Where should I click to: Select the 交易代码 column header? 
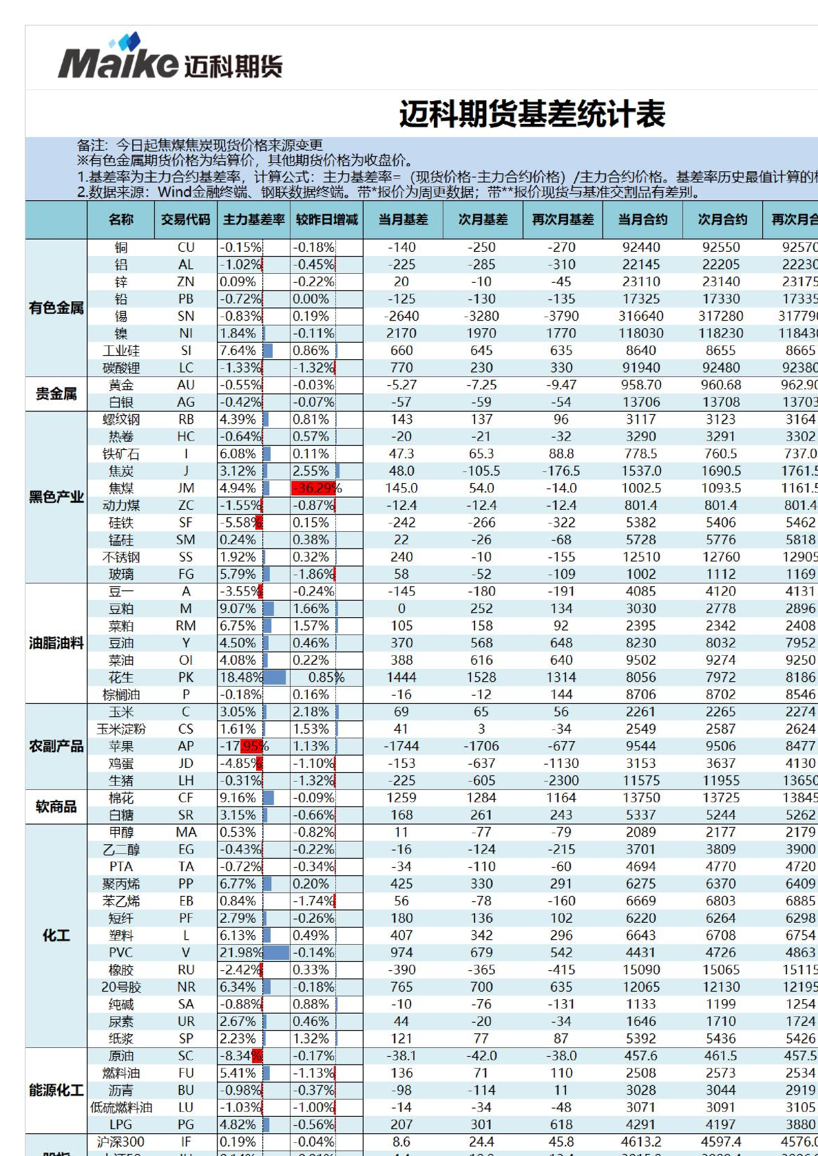(186, 220)
